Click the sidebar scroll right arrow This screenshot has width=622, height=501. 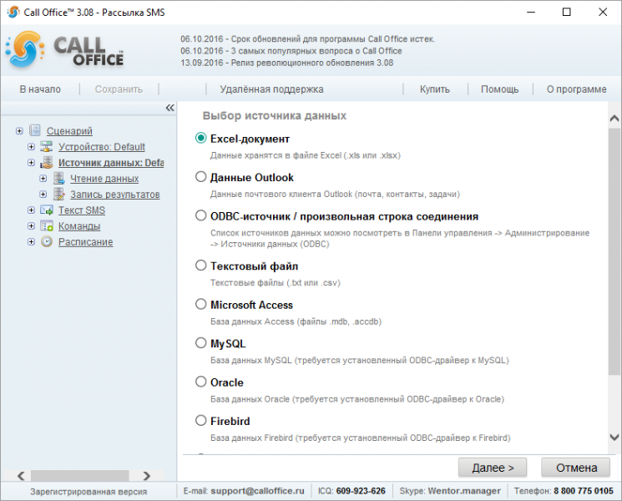(x=147, y=476)
